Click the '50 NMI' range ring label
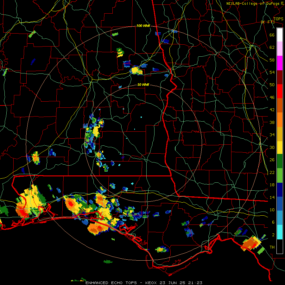The height and width of the screenshot is (285, 285). pos(143,85)
